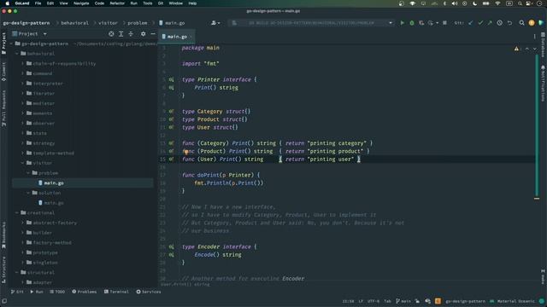Viewport: 547px width, 307px height.
Task: Go to next highlighted error arrow
Action: [534, 49]
